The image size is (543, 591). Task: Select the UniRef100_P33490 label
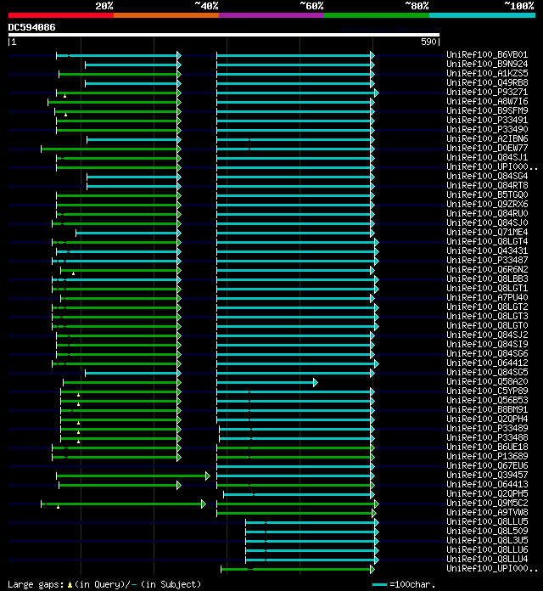[487, 129]
